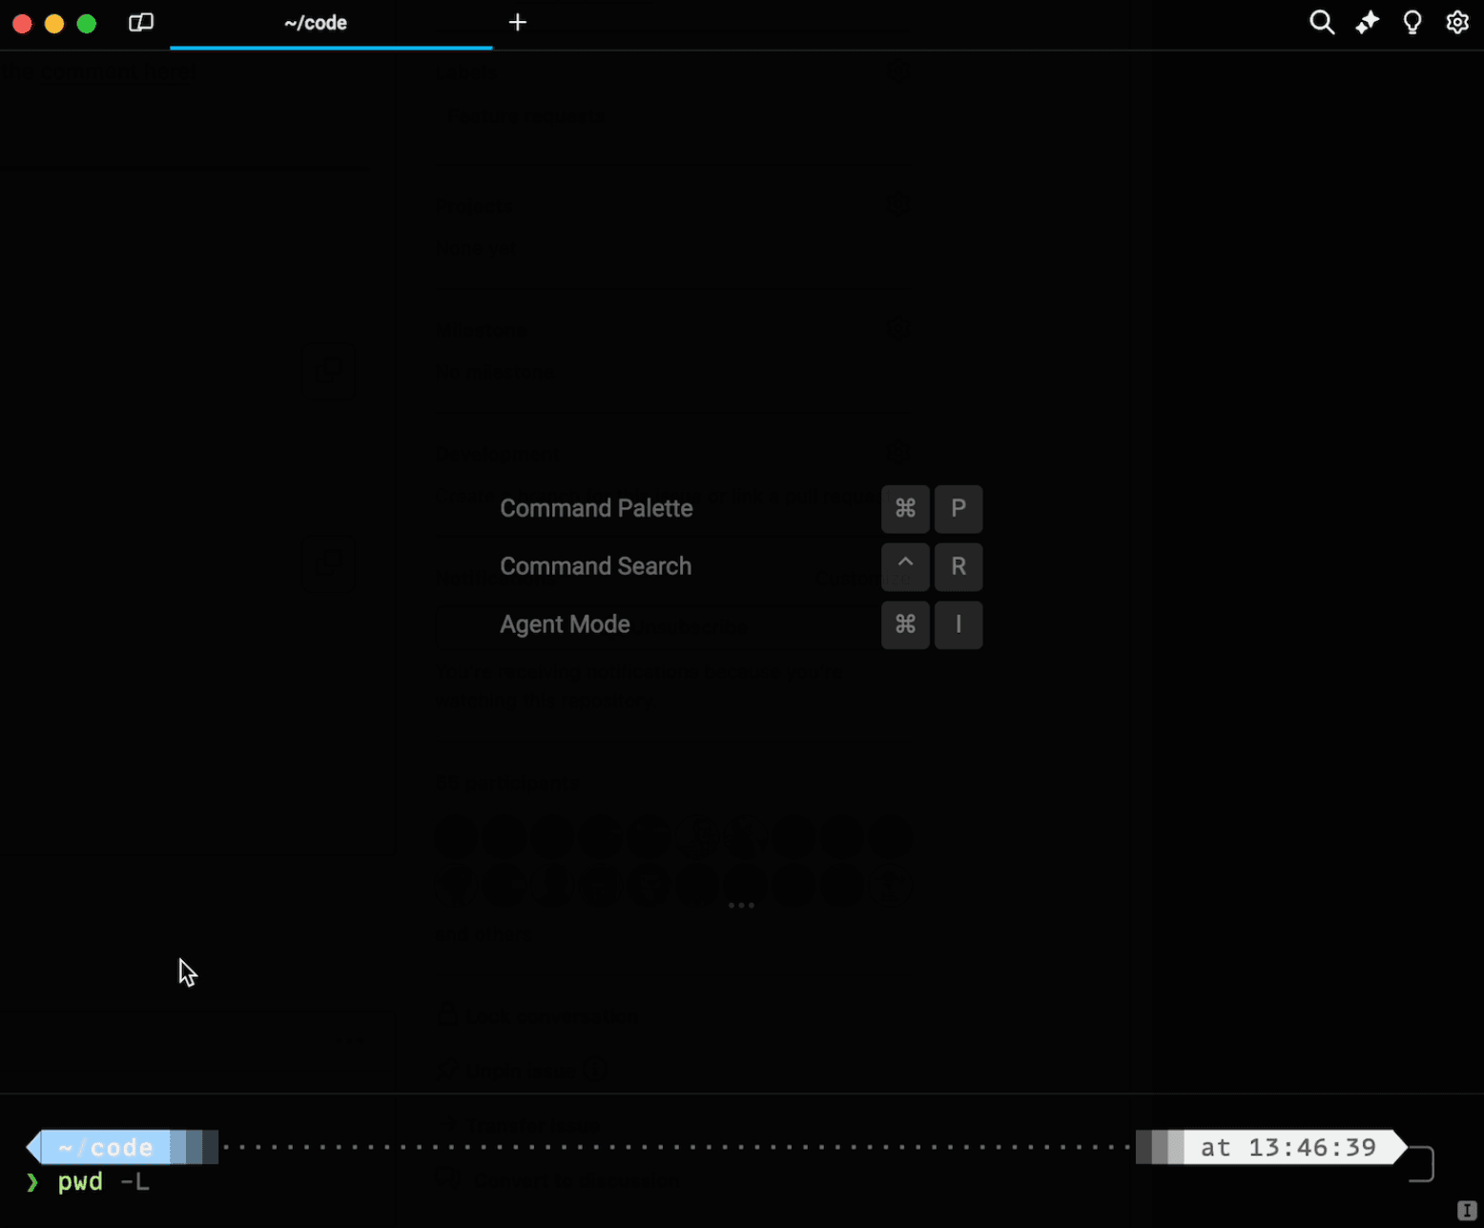Add a new terminal tab

point(518,23)
